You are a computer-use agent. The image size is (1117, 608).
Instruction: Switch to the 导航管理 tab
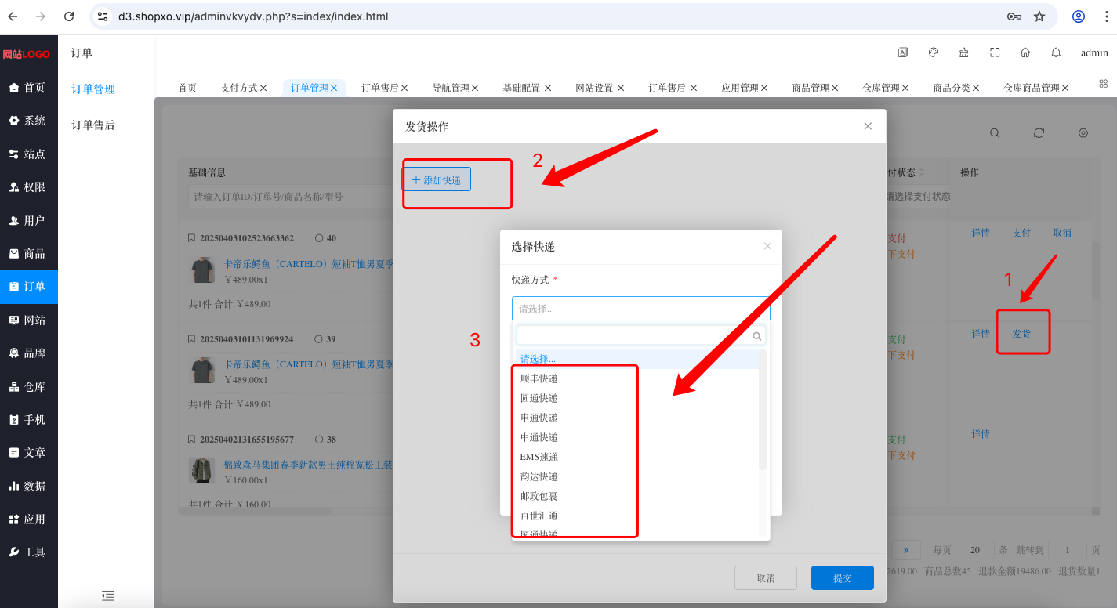click(x=451, y=88)
